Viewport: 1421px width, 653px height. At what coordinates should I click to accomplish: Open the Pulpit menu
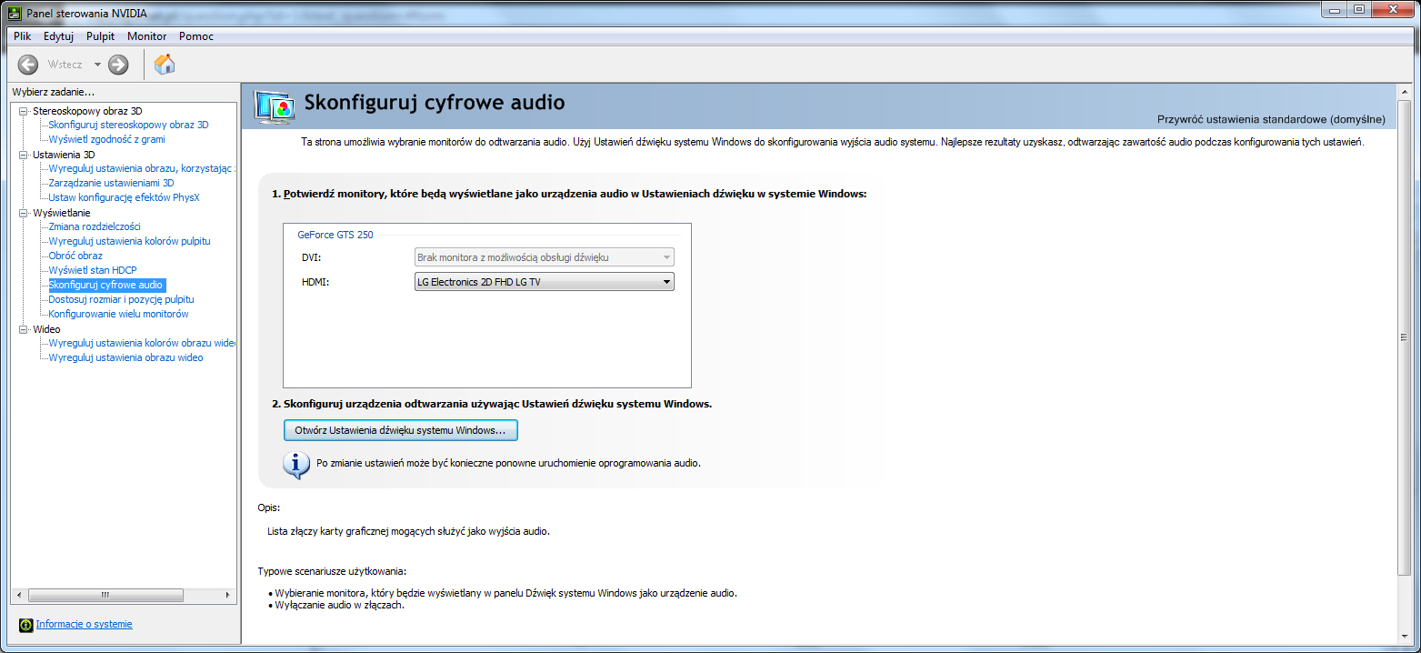100,36
